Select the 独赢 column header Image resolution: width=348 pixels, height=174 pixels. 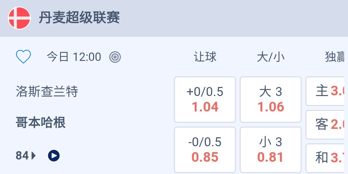[335, 57]
